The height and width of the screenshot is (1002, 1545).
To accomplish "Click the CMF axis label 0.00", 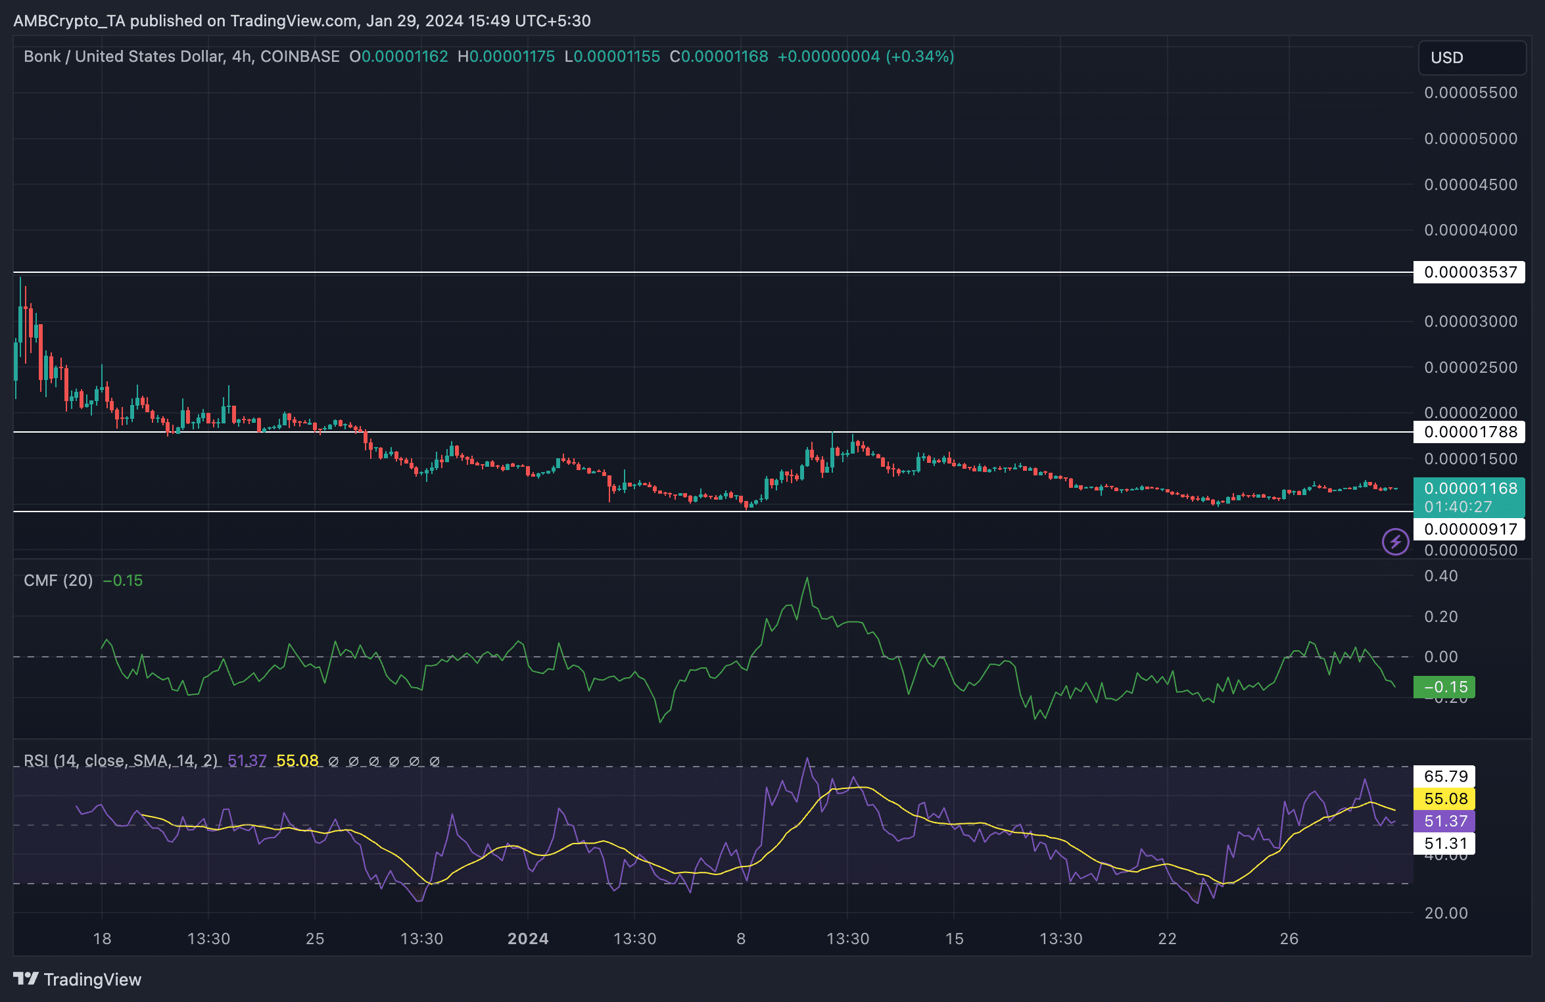I will 1440,657.
